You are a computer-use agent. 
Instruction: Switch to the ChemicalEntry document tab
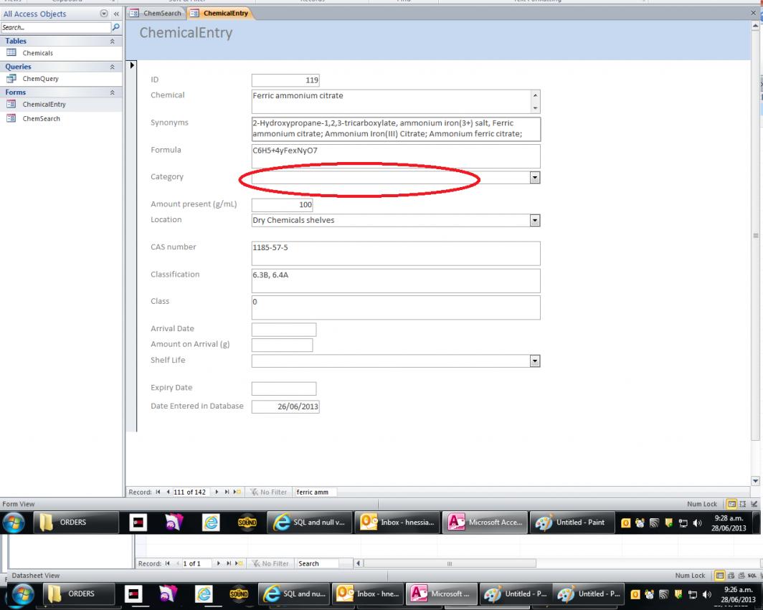coord(220,13)
